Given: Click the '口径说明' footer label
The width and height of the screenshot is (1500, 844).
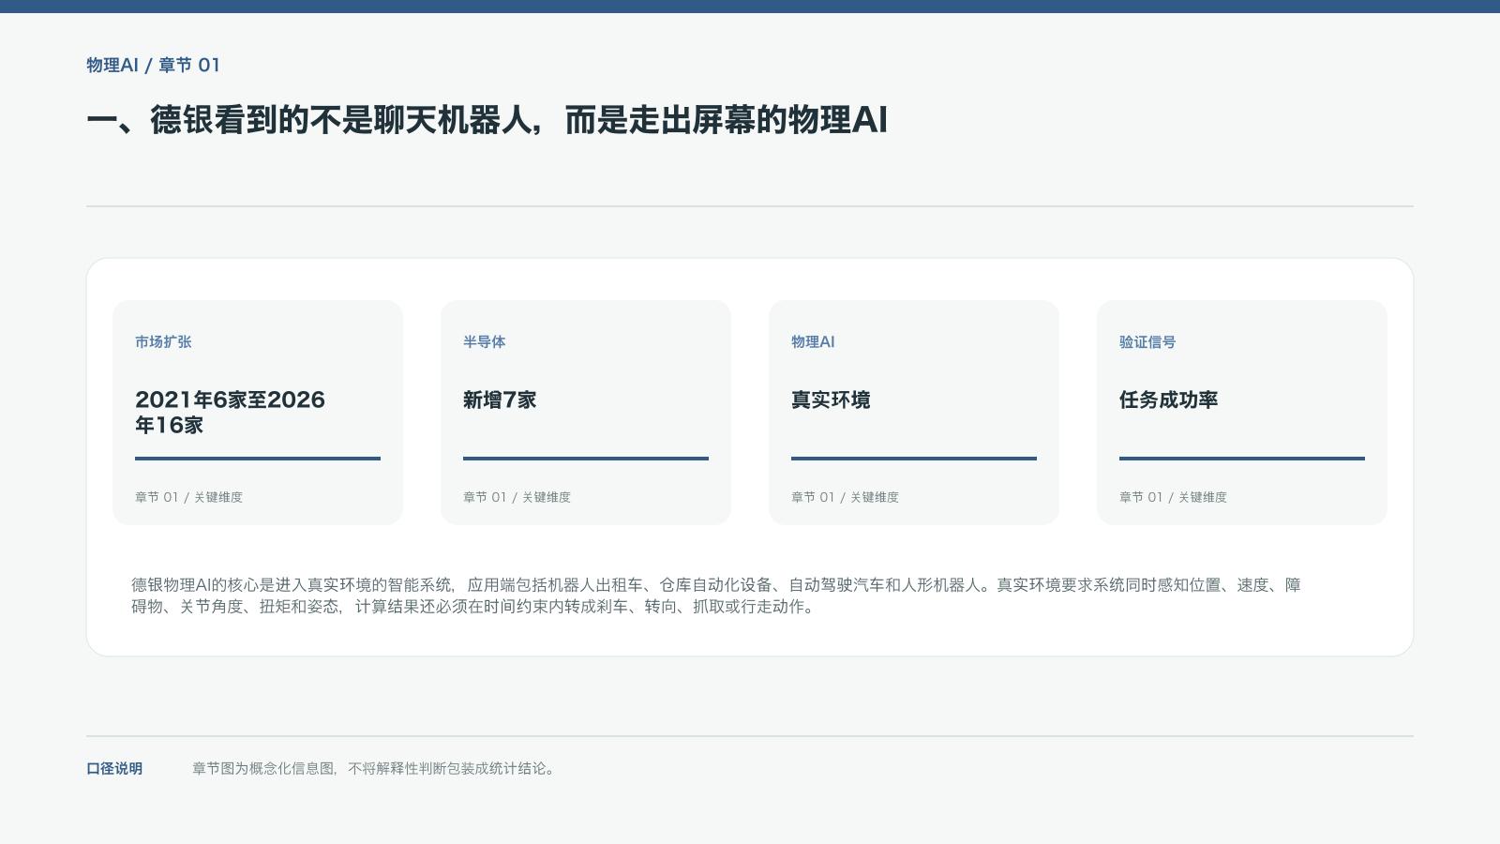Looking at the screenshot, I should 114,768.
